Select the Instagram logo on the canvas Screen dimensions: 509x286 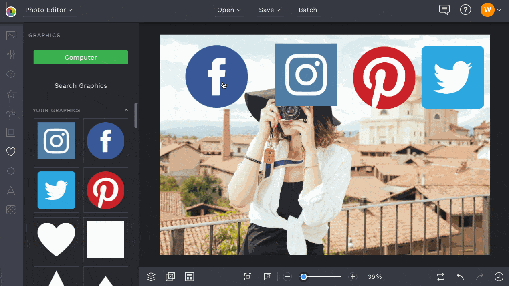click(306, 75)
